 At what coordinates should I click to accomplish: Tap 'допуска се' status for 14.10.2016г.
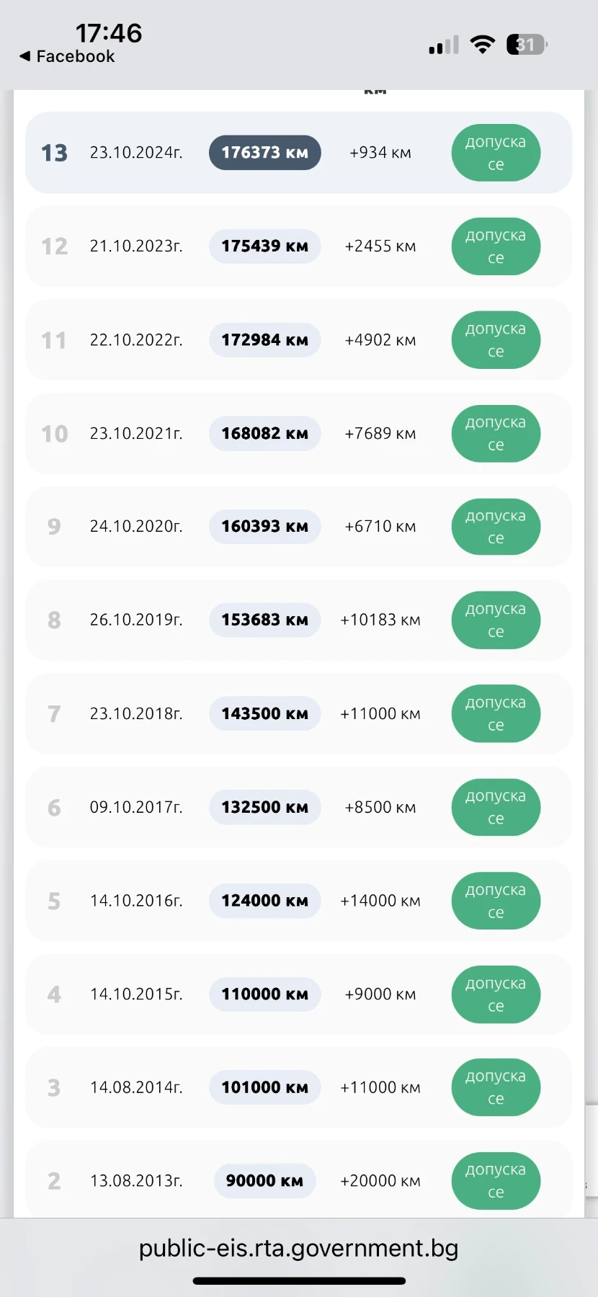pos(496,901)
